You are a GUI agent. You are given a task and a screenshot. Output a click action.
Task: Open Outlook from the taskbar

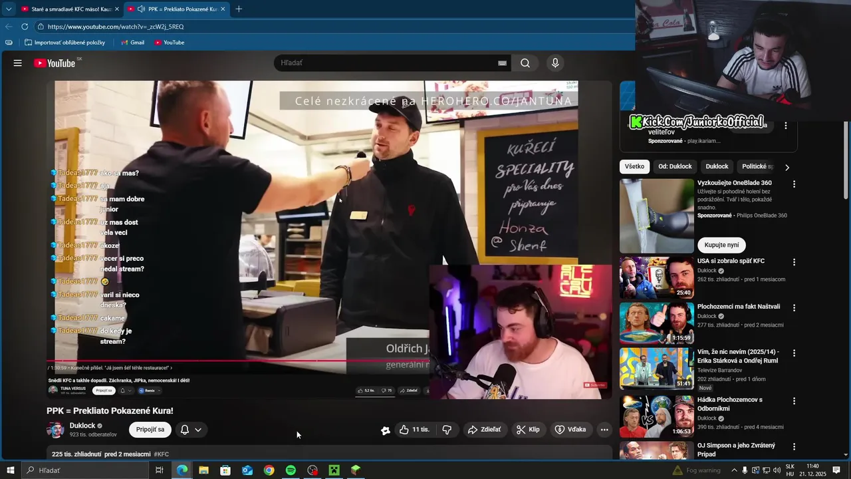coord(247,470)
